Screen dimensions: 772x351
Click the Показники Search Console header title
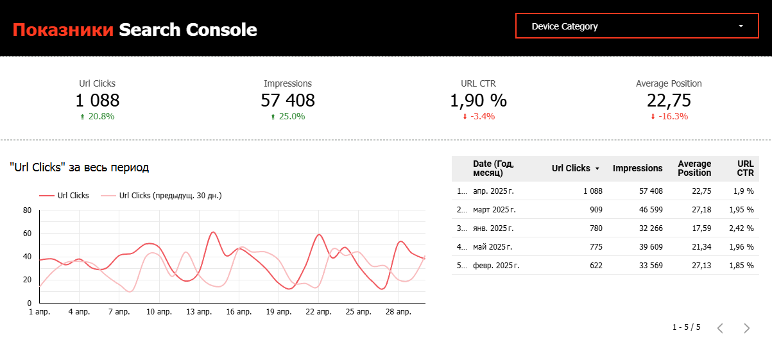(x=135, y=30)
